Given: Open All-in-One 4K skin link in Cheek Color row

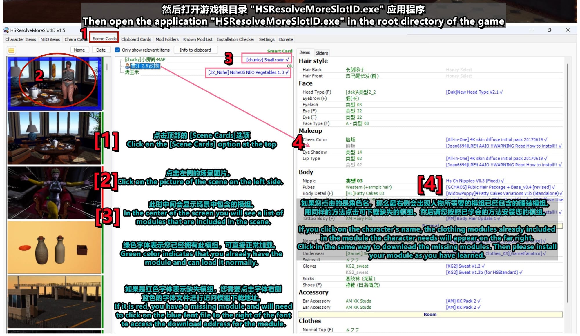Looking at the screenshot, I should (x=496, y=139).
